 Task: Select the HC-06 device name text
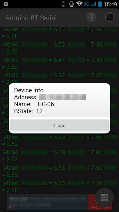click(x=46, y=104)
